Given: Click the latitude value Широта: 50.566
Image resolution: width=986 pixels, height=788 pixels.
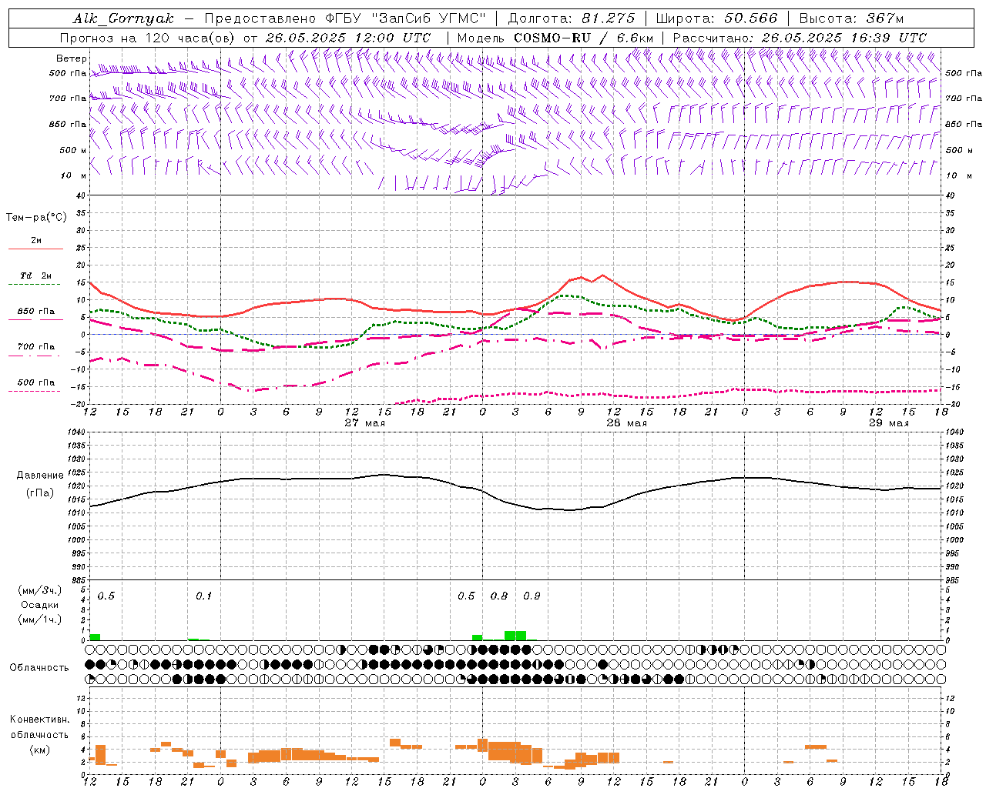Looking at the screenshot, I should click(x=717, y=18).
